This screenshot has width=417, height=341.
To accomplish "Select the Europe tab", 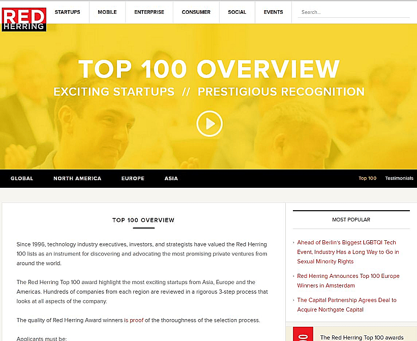I will (133, 179).
